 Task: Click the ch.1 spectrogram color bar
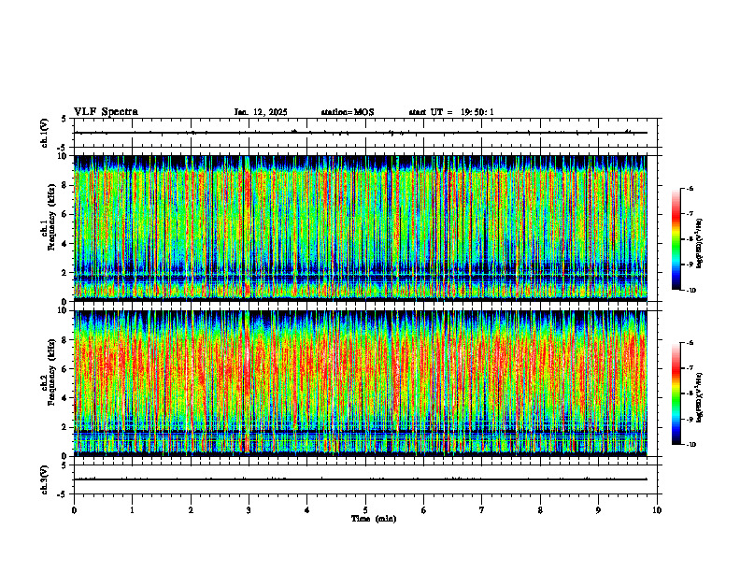click(676, 239)
